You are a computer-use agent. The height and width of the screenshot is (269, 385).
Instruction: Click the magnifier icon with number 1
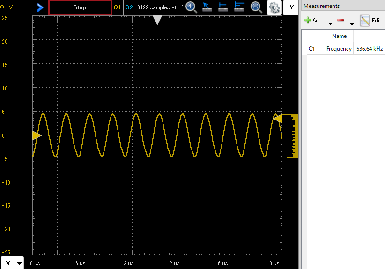pyautogui.click(x=191, y=7)
